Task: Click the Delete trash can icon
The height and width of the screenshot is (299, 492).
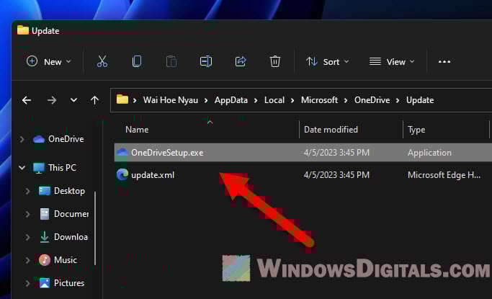Action: coord(275,61)
